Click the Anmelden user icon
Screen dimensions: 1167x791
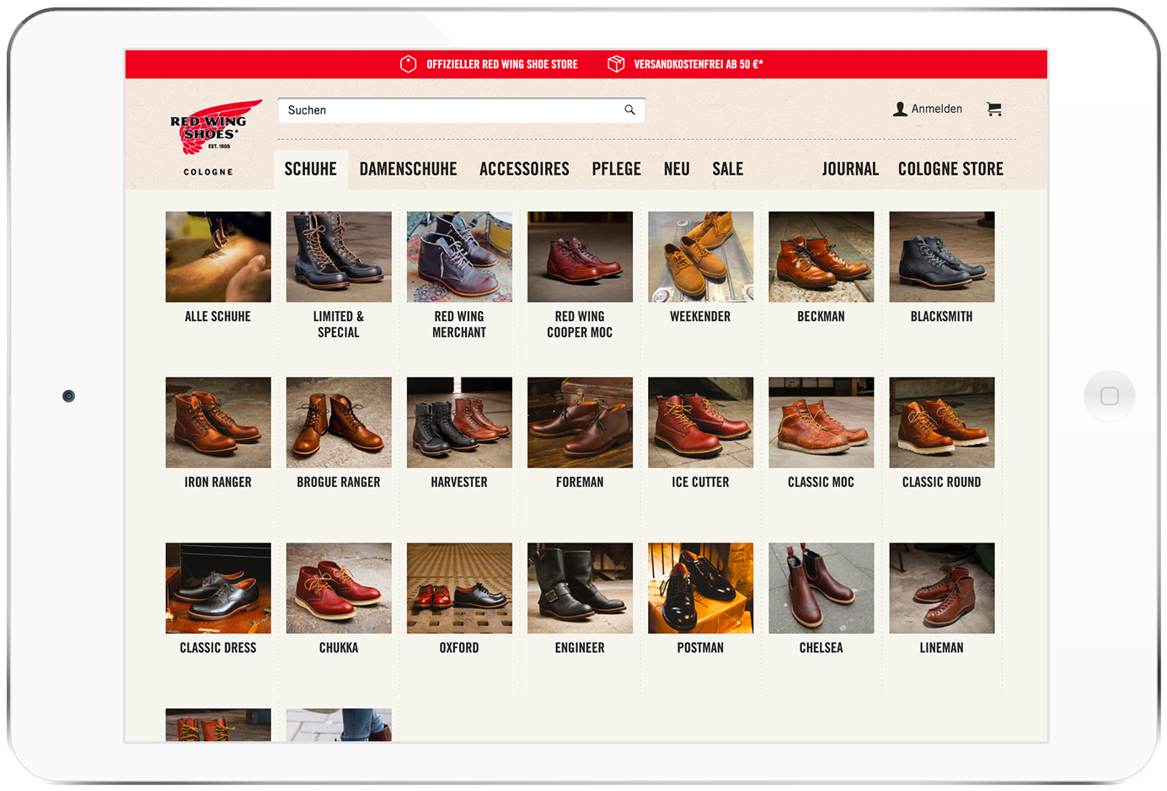[900, 109]
